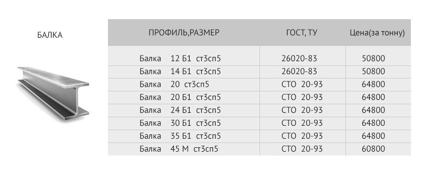Click the first 26020-83 standard cell

point(299,58)
